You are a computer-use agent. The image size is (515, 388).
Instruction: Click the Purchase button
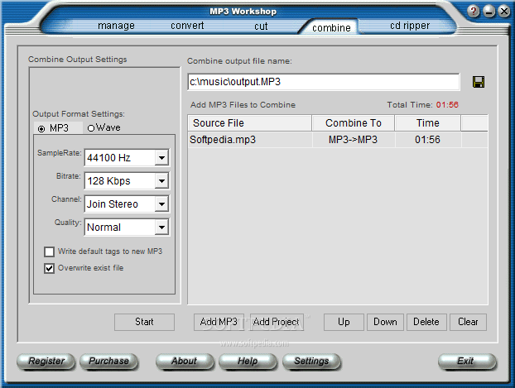coord(108,362)
